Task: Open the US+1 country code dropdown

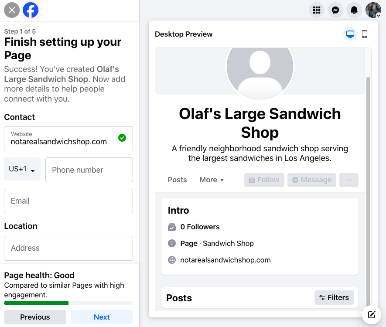Action: click(x=22, y=170)
